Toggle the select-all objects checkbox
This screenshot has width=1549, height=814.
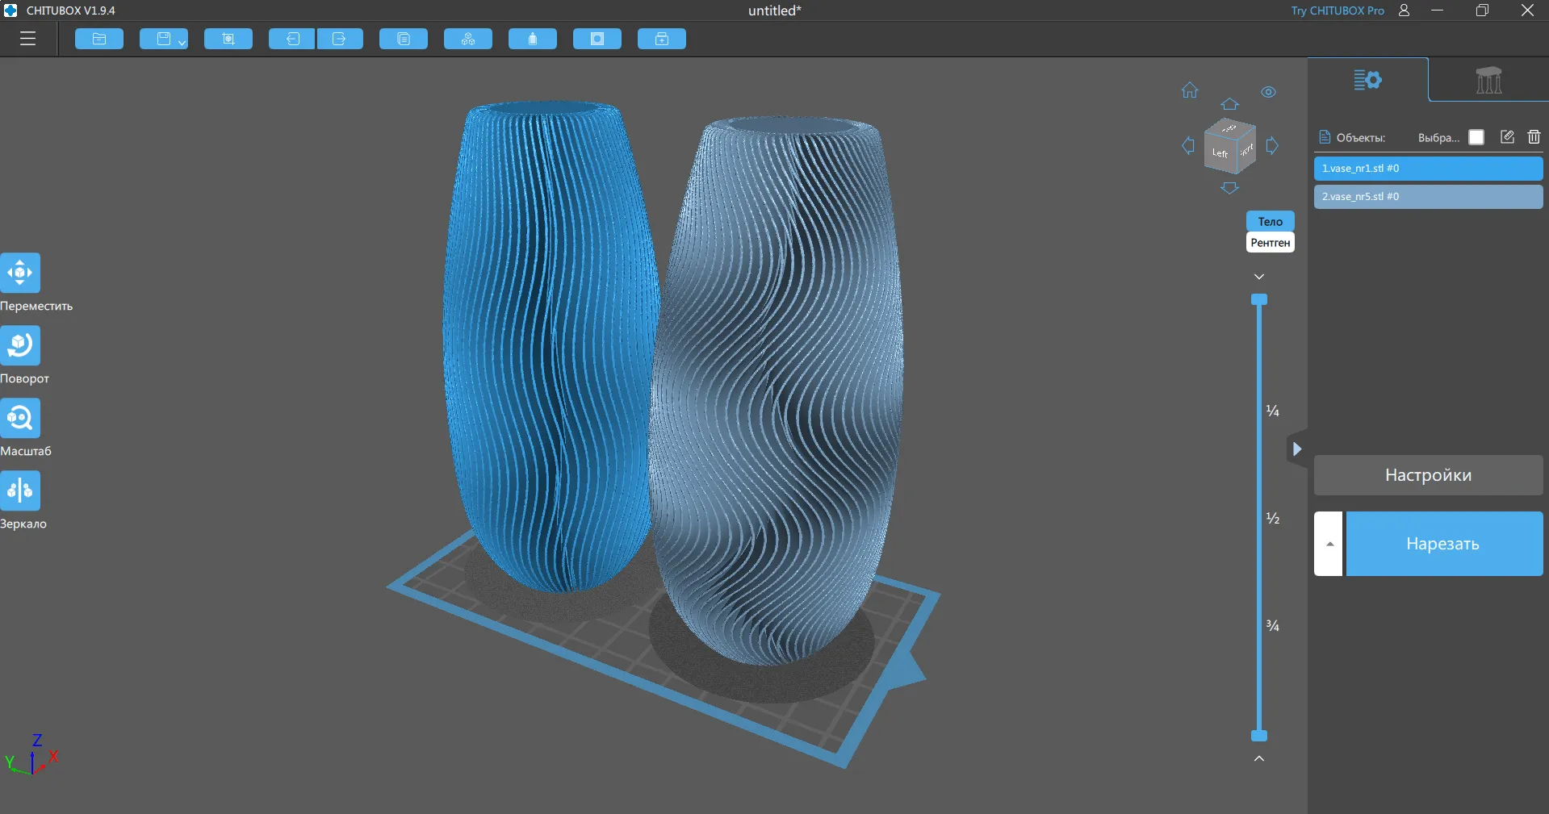[1476, 137]
